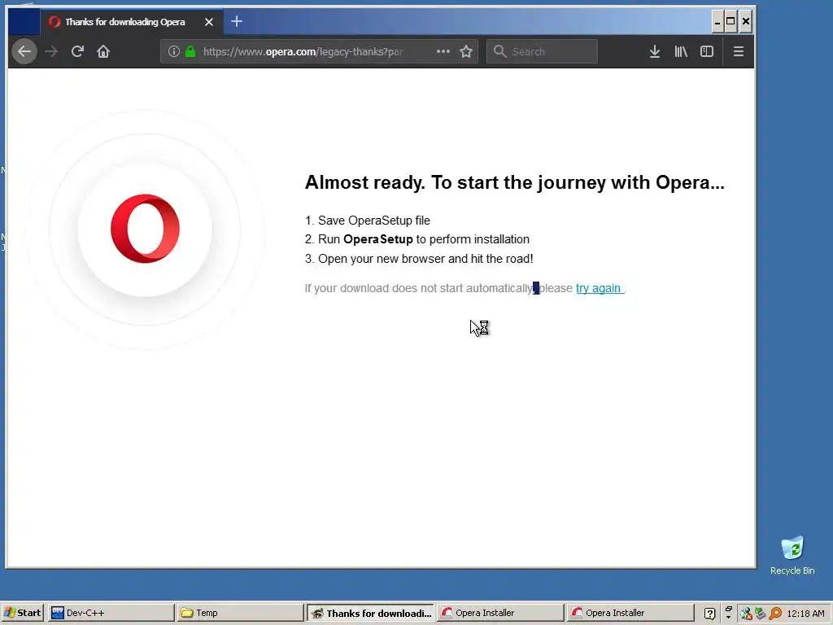This screenshot has width=833, height=625.
Task: Close the Thanks for downloading Opera tab
Action: point(209,22)
